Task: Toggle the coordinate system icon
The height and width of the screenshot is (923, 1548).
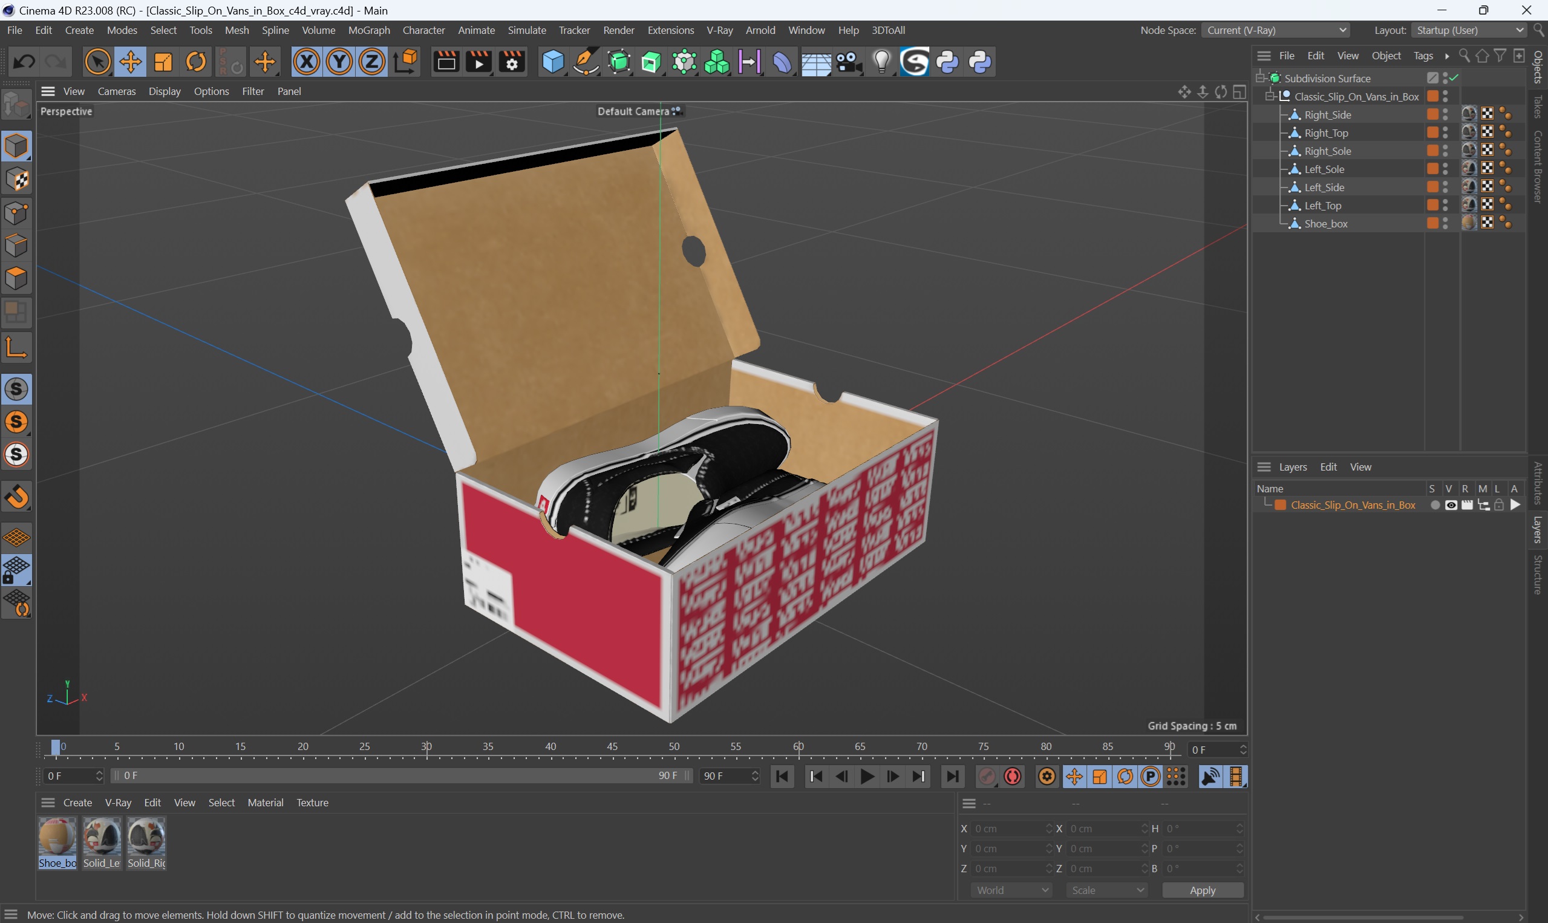Action: pyautogui.click(x=405, y=62)
